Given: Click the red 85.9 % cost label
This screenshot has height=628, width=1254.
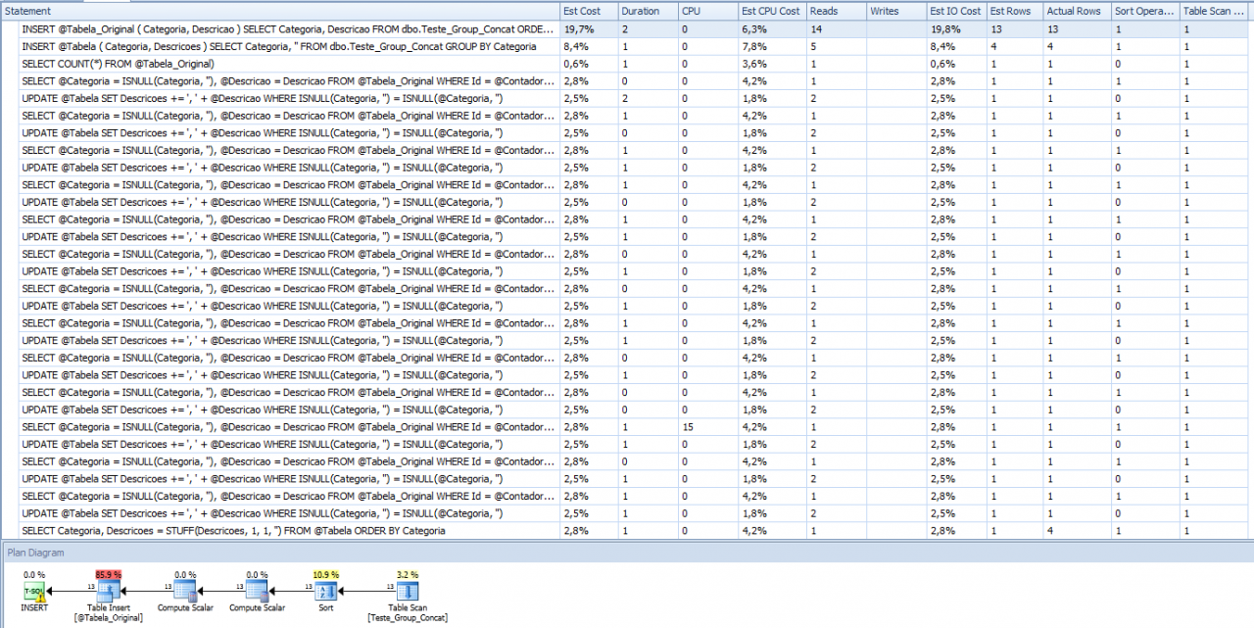Looking at the screenshot, I should pos(107,574).
